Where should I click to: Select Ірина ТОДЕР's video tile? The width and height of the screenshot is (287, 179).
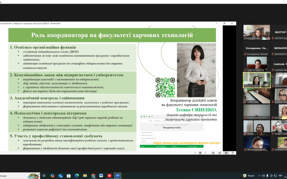coord(279,128)
